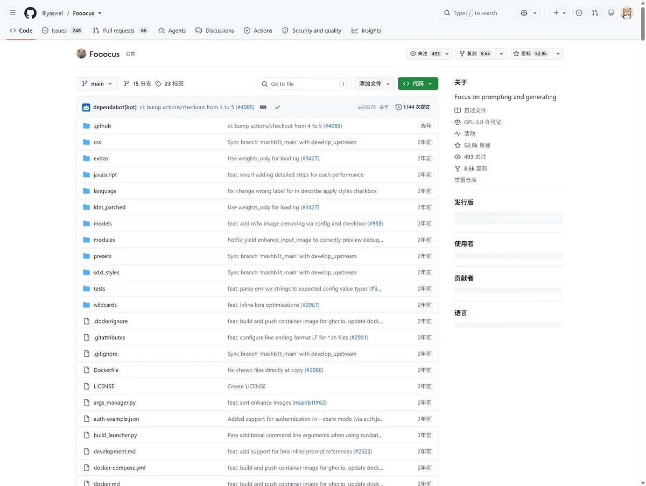Open the issues icon in the header
Viewport: 646px width, 486px height.
pyautogui.click(x=579, y=13)
